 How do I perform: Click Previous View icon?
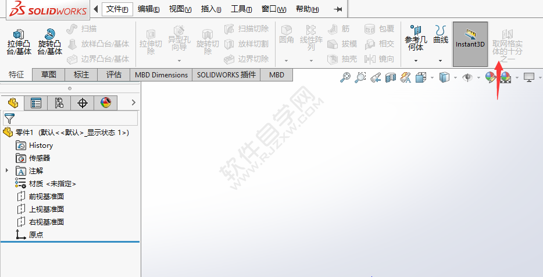(x=376, y=77)
